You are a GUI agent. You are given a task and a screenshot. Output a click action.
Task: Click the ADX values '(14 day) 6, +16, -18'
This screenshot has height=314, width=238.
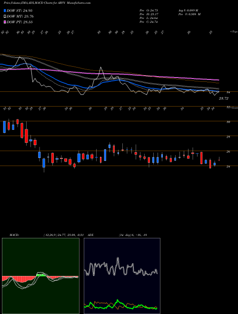[133, 235]
